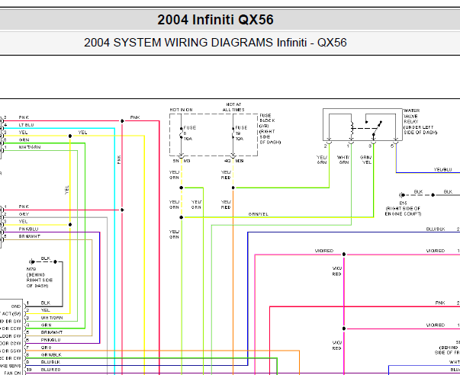This screenshot has height=375, width=460.
Task: Click the "PNK/BLU" label at pin 6
Action: pyautogui.click(x=50, y=340)
